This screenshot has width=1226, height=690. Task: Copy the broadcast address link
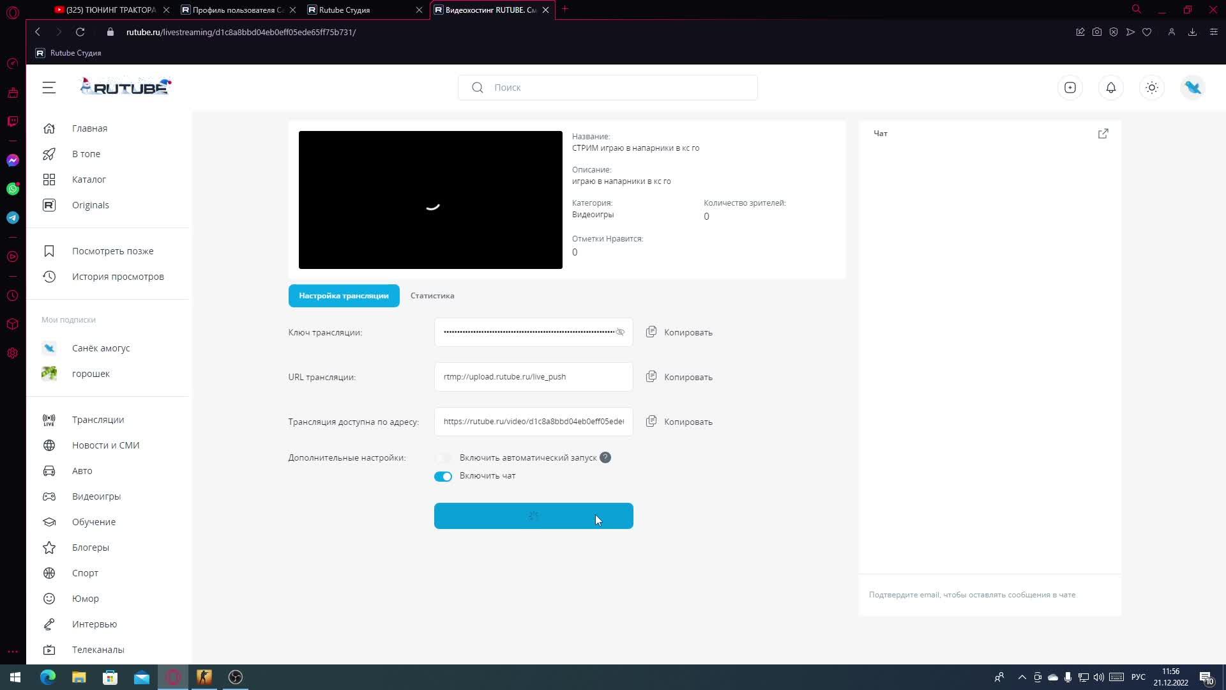click(x=687, y=422)
